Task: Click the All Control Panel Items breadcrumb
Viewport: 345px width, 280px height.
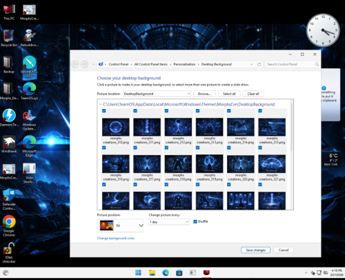Action: pyautogui.click(x=151, y=64)
